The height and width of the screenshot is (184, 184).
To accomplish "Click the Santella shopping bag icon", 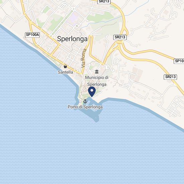I will pos(65,67).
